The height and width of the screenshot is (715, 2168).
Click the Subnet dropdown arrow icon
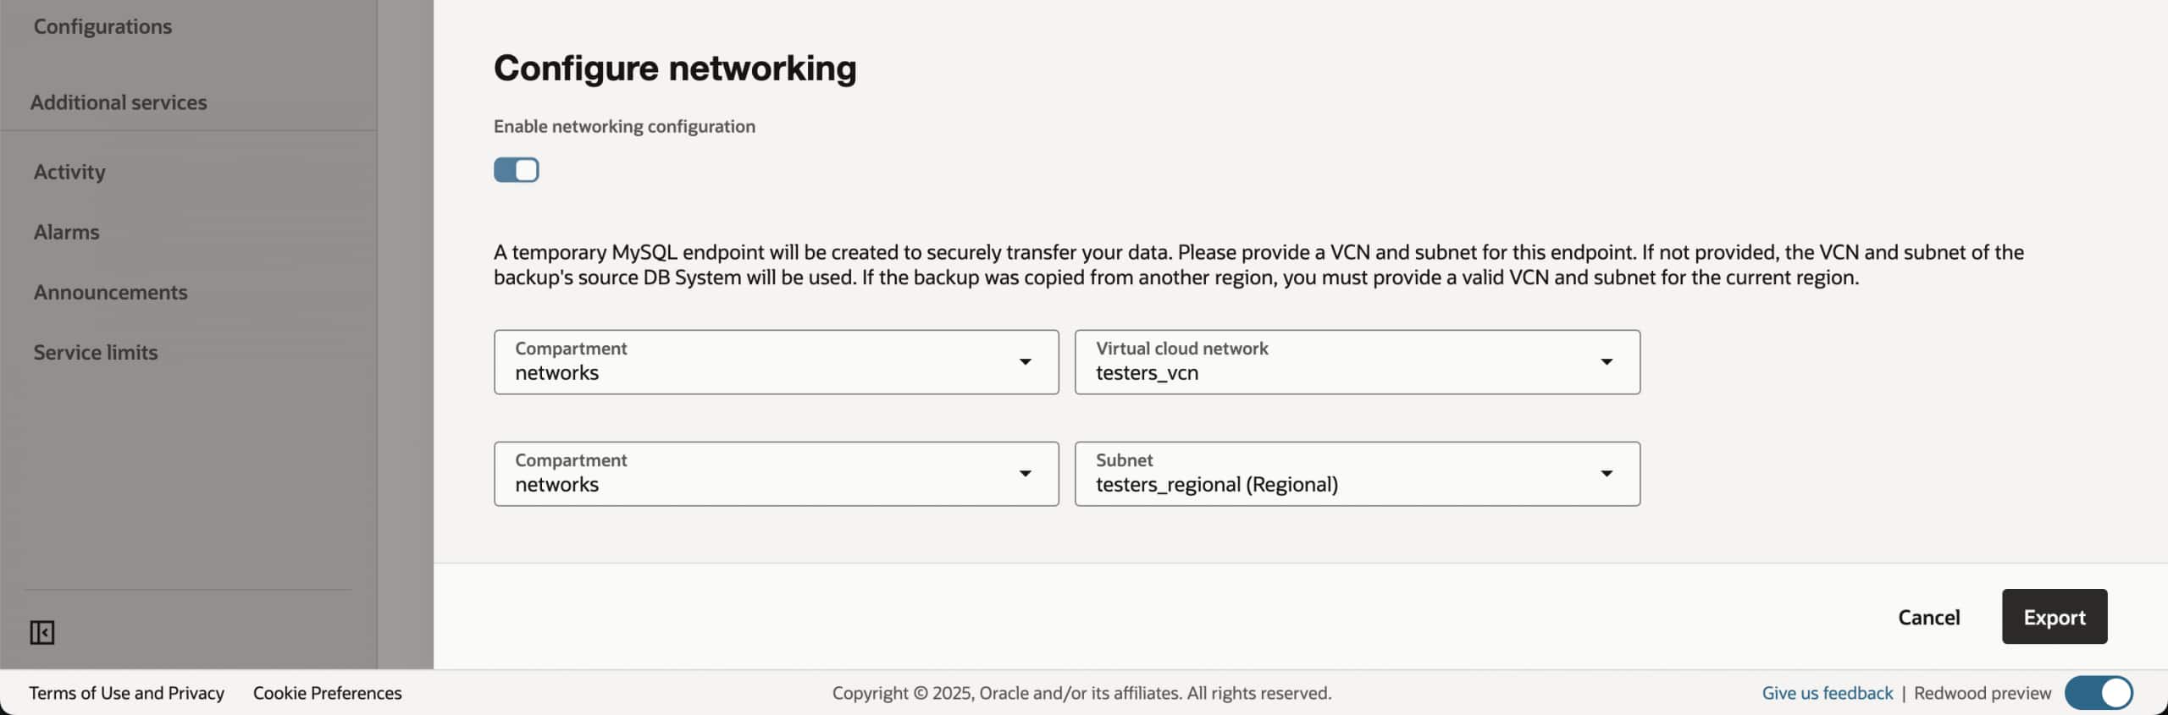click(x=1606, y=474)
